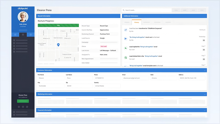The image size is (220, 124).
Task: Open 'Bring it all together' link in Lead replied entry
Action: tap(147, 47)
